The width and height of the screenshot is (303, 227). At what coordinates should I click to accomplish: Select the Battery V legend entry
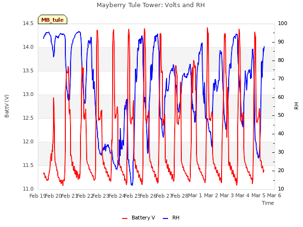point(139,218)
